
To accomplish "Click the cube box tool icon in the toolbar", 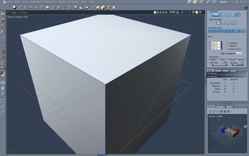I will pyautogui.click(x=75, y=7).
